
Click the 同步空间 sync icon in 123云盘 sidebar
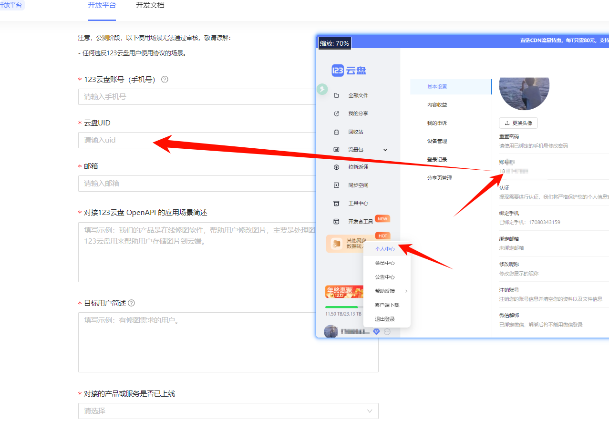click(x=336, y=185)
